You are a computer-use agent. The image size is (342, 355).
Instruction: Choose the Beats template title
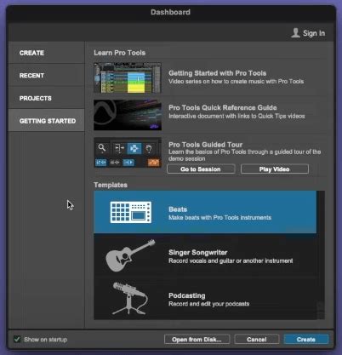pyautogui.click(x=178, y=209)
